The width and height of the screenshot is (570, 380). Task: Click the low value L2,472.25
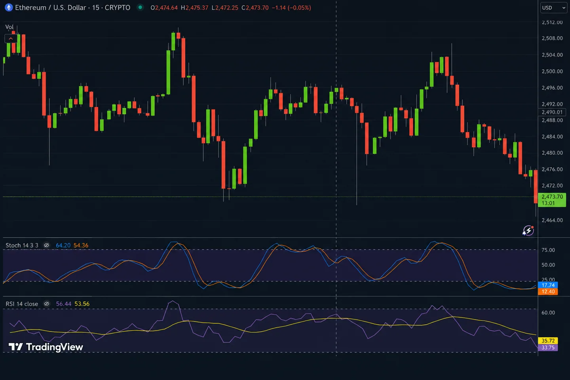[x=225, y=8]
